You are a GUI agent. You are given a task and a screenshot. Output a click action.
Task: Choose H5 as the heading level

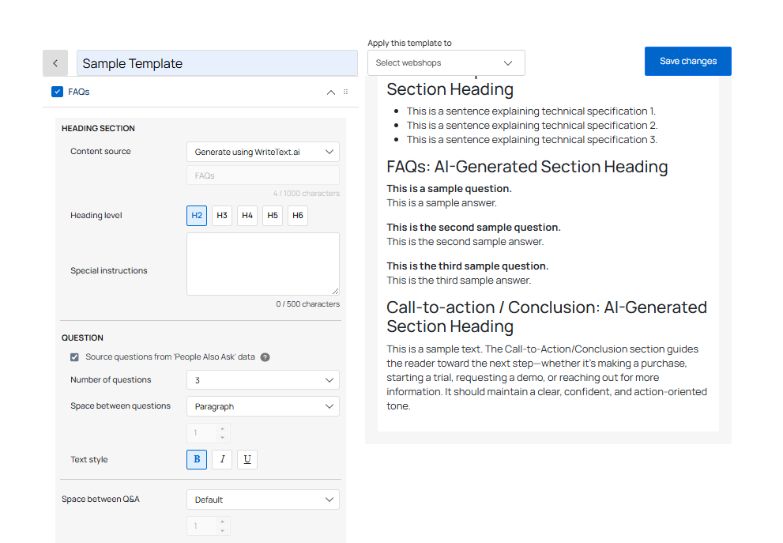click(273, 216)
